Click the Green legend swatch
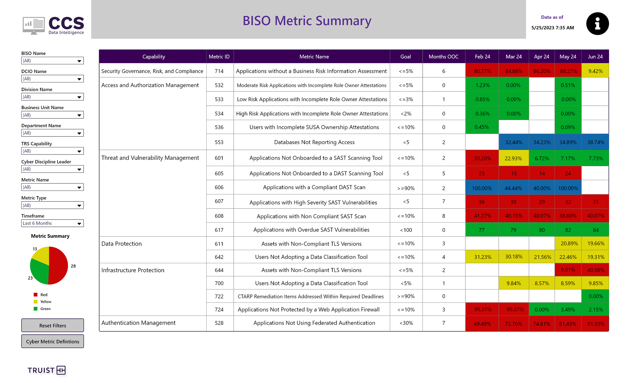 coord(35,309)
